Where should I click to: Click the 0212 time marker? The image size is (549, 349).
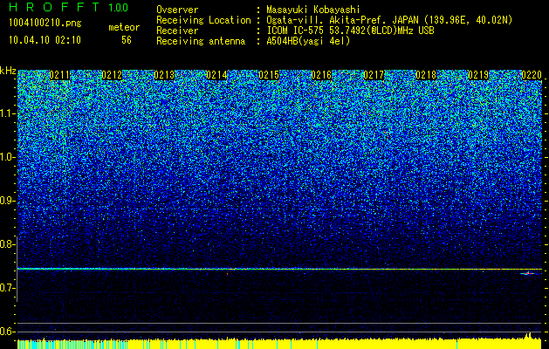point(112,75)
